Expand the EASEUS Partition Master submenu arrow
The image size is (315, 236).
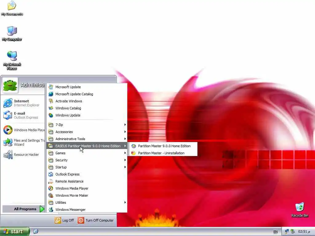tap(125, 146)
